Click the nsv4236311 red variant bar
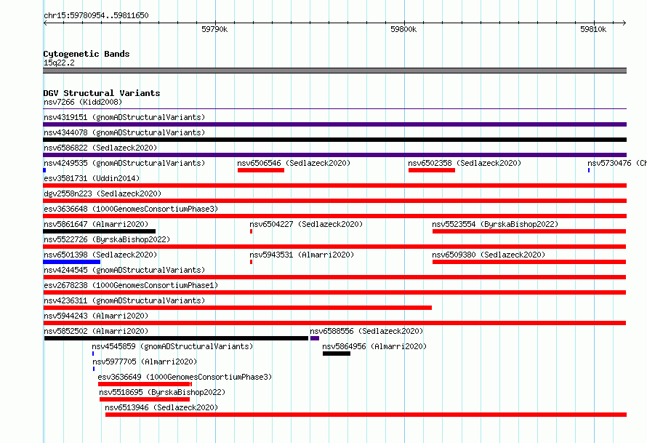The image size is (647, 443). pos(238,308)
